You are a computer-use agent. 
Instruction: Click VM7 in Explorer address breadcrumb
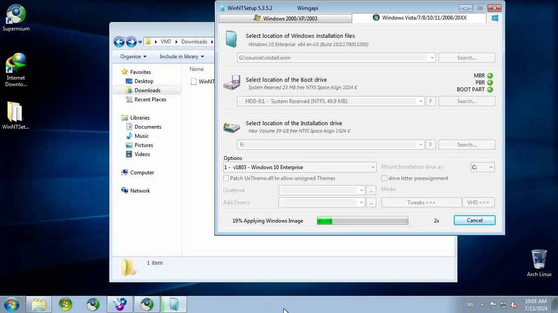point(166,42)
